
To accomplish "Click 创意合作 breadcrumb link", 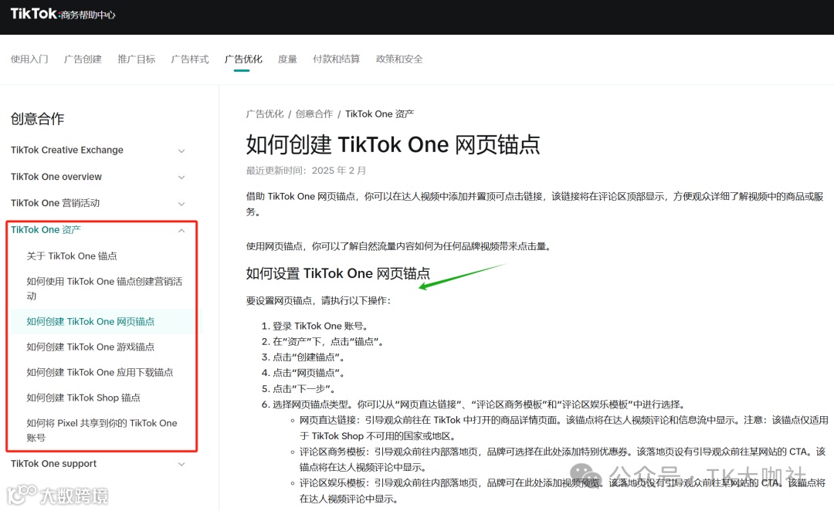I will [314, 113].
